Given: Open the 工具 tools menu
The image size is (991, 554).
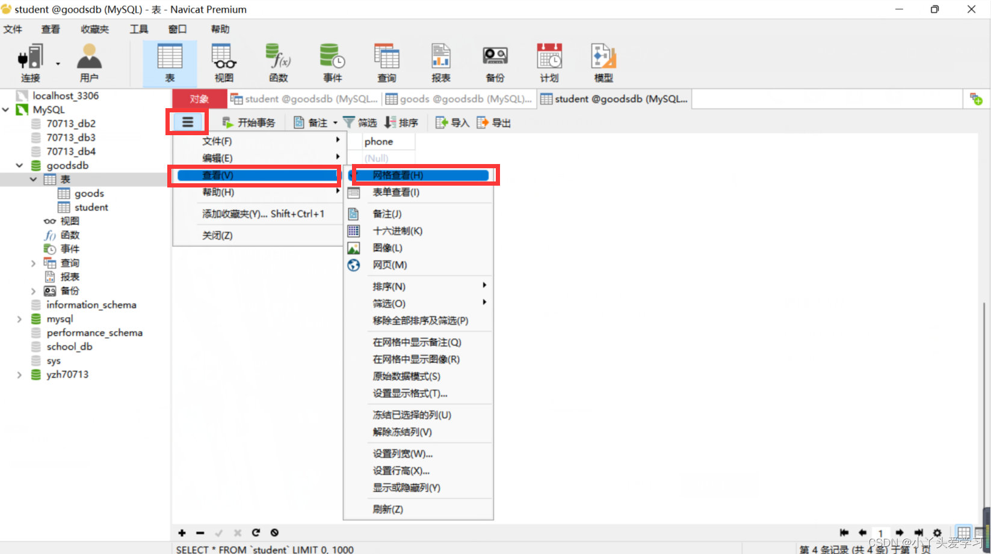Looking at the screenshot, I should click(139, 29).
